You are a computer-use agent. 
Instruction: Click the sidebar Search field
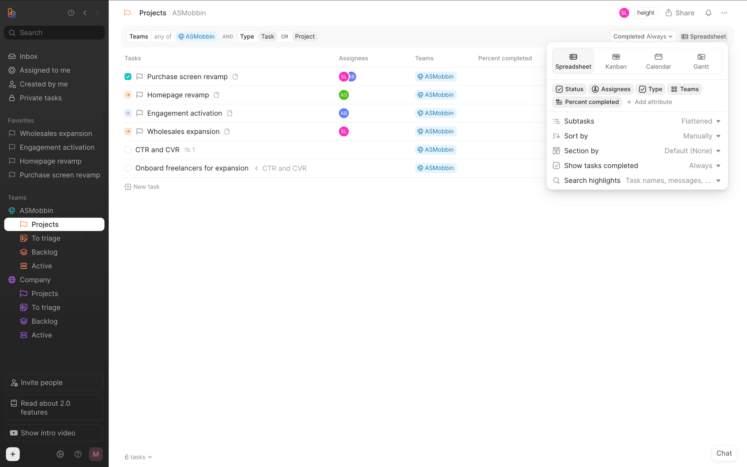pos(54,33)
